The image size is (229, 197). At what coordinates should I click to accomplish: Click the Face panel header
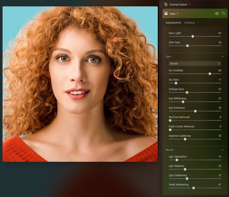195,13
